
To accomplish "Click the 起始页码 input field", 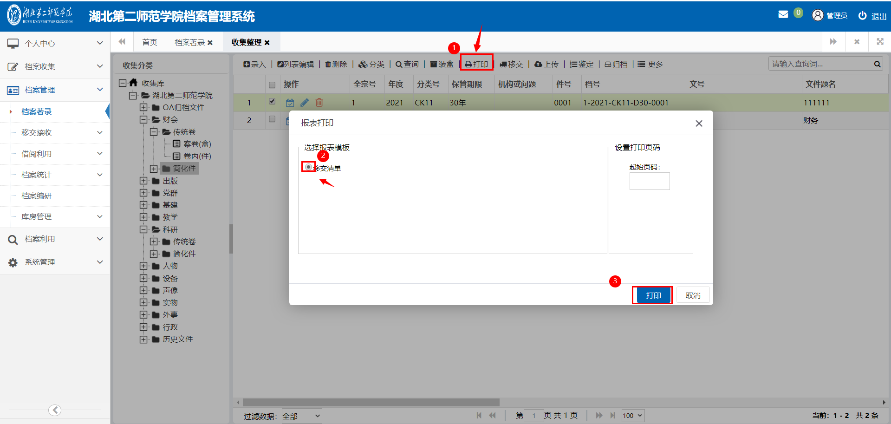I will point(649,181).
